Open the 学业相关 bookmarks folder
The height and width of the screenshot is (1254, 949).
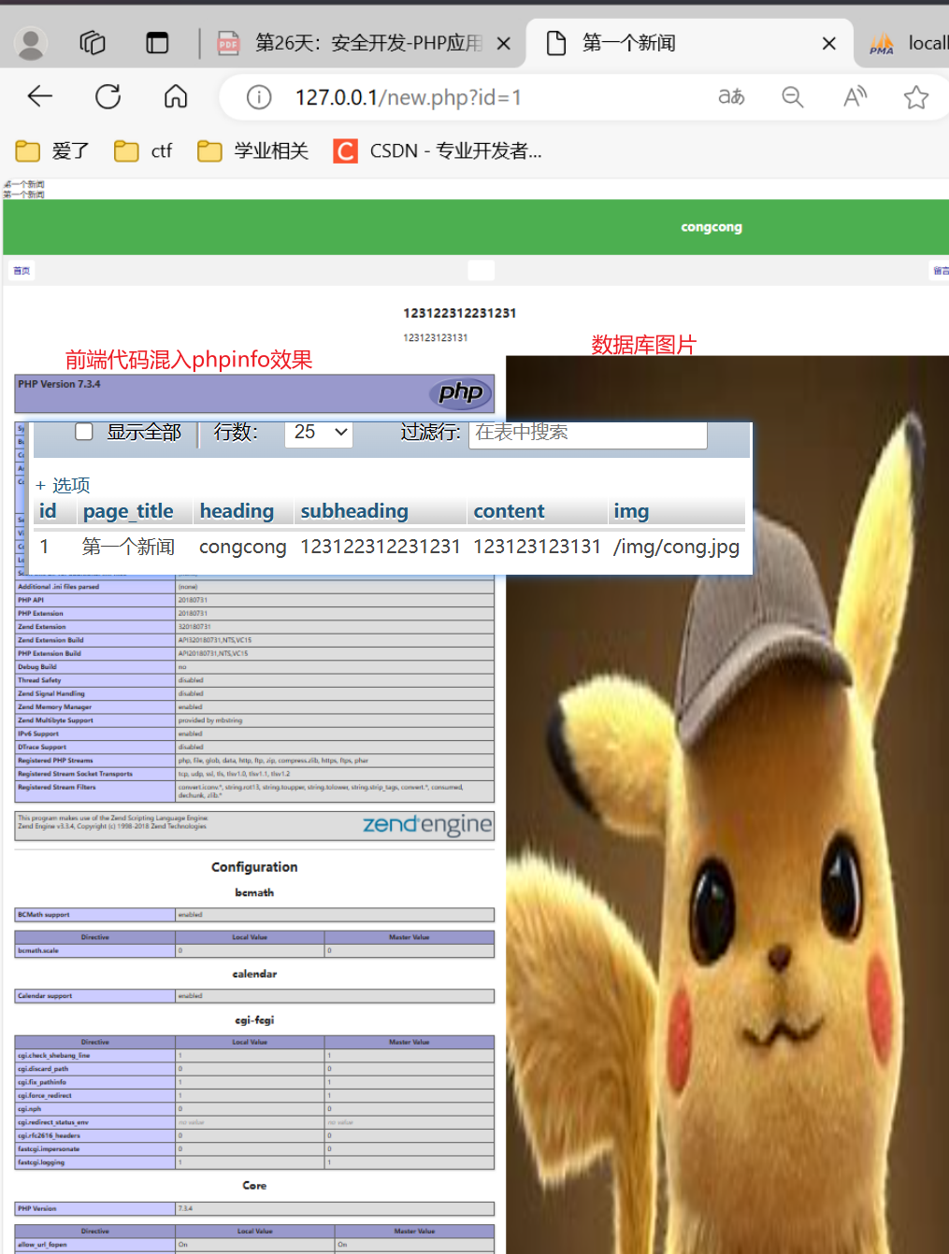point(252,150)
